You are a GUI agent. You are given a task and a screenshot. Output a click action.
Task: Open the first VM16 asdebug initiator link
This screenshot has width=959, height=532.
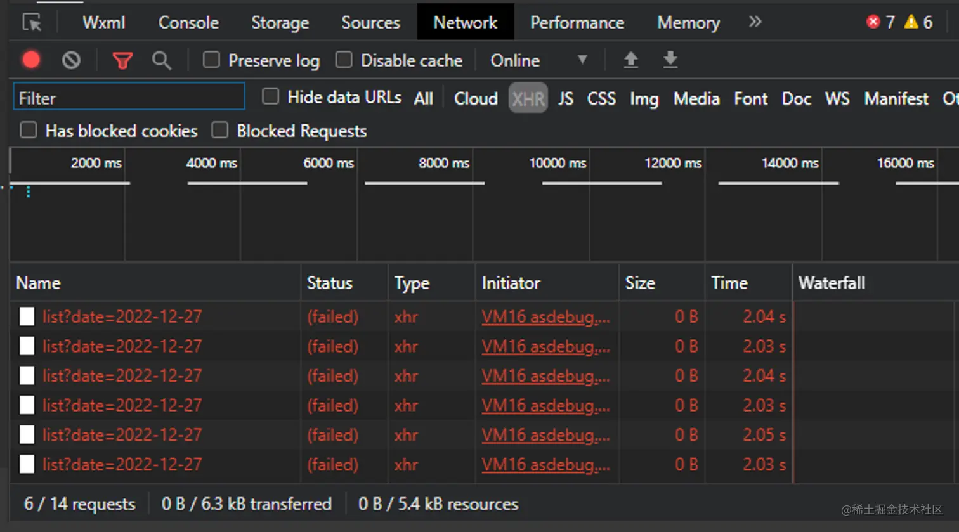545,316
